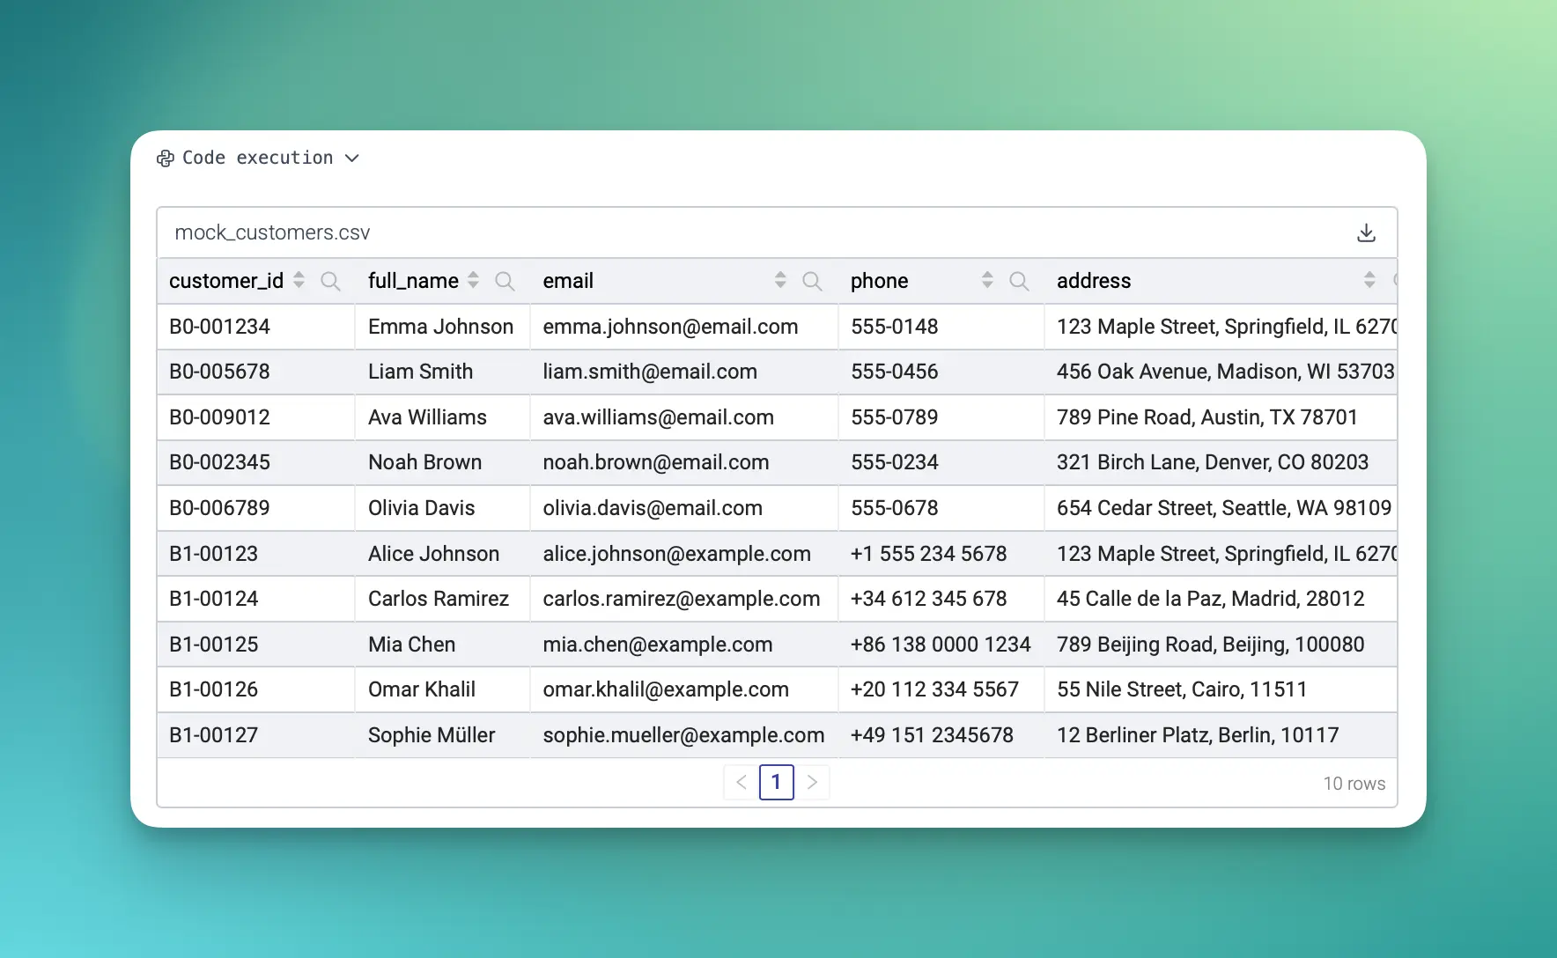Click the search icon in customer_id column
This screenshot has width=1557, height=958.
tap(330, 281)
